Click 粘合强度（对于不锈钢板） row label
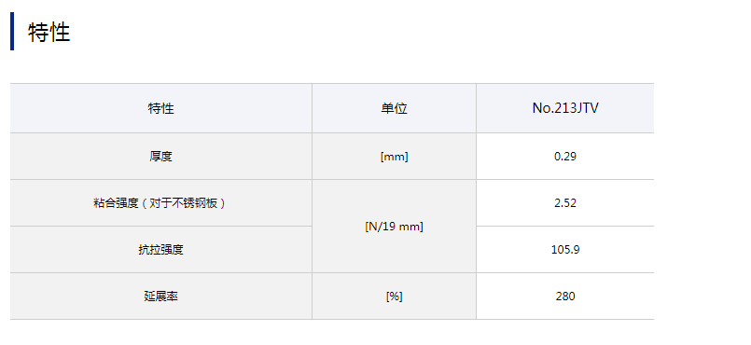 [x=160, y=203]
